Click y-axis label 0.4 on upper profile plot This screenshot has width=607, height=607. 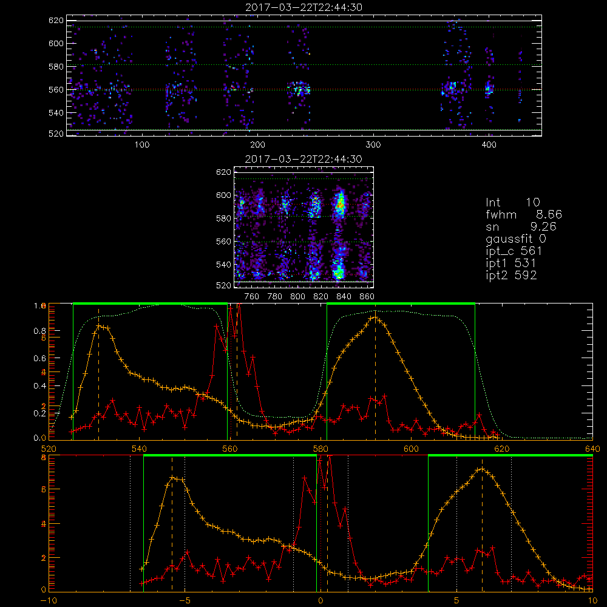[x=39, y=386]
